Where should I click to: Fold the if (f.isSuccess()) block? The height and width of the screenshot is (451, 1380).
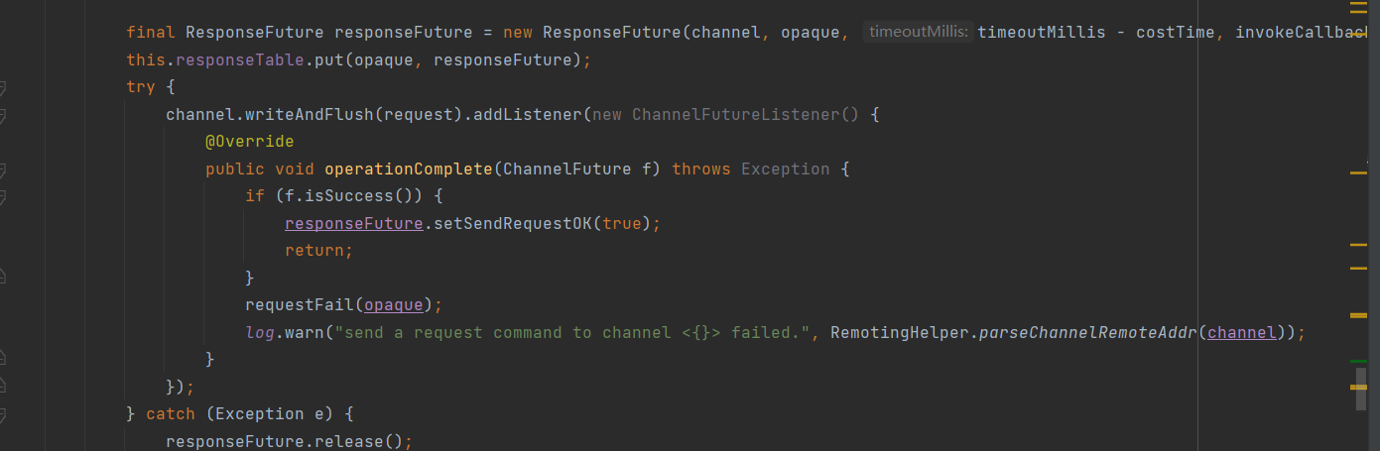[x=3, y=197]
